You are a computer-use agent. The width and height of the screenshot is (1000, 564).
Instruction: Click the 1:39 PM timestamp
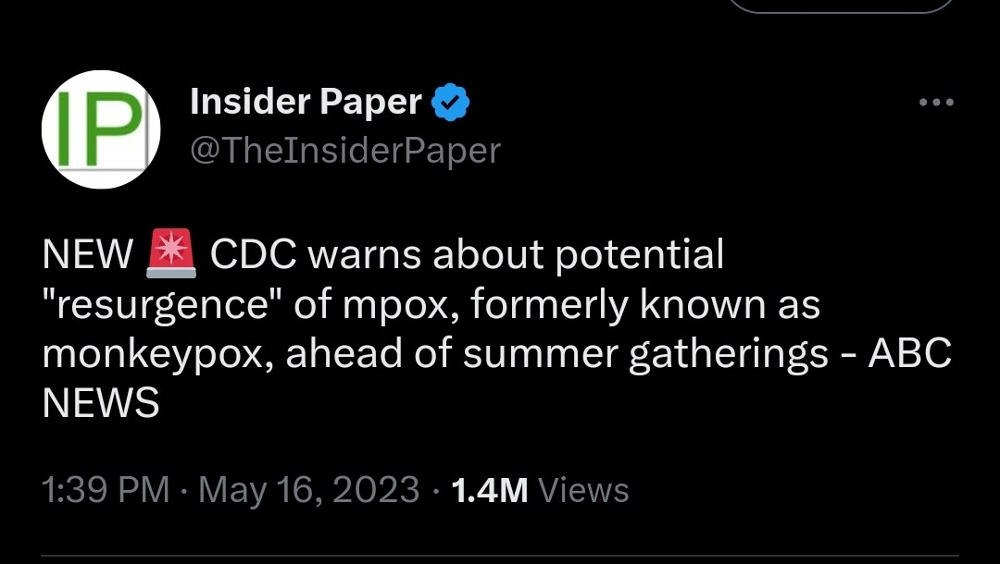click(x=106, y=490)
